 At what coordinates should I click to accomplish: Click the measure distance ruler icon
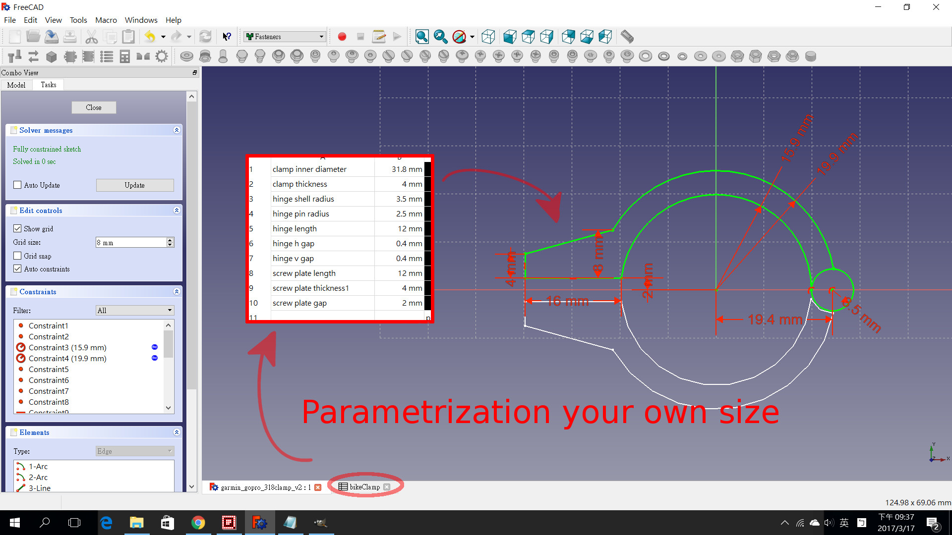click(627, 37)
